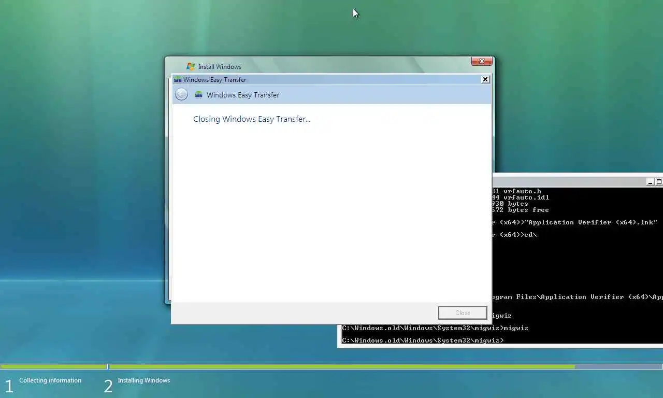Click the "Windows Easy Transfer" title bar text

[215, 79]
